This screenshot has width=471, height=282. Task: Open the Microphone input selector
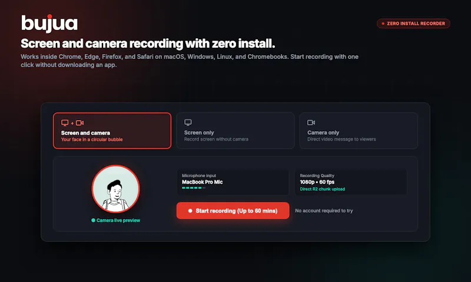click(233, 182)
